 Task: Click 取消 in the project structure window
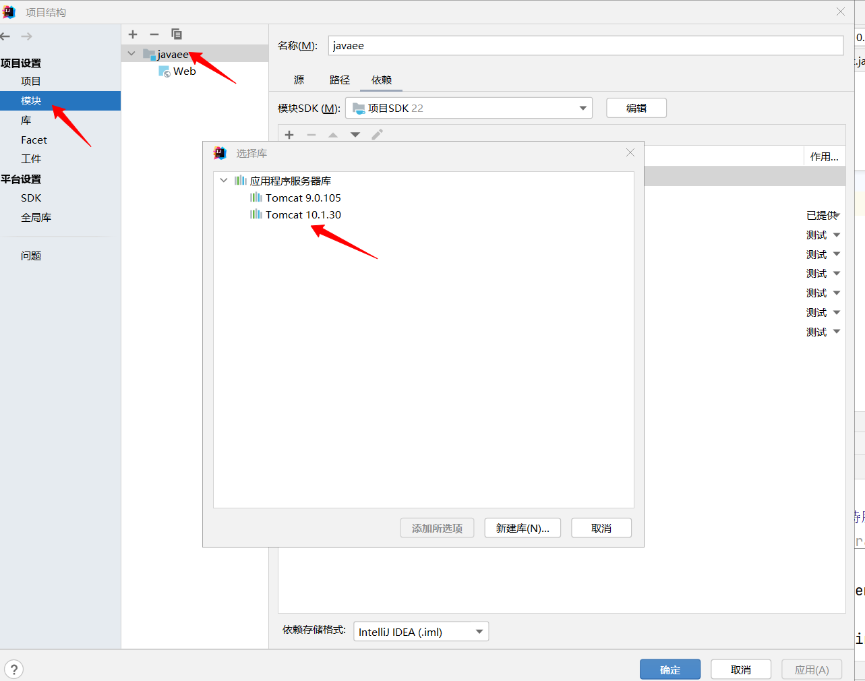(x=741, y=670)
